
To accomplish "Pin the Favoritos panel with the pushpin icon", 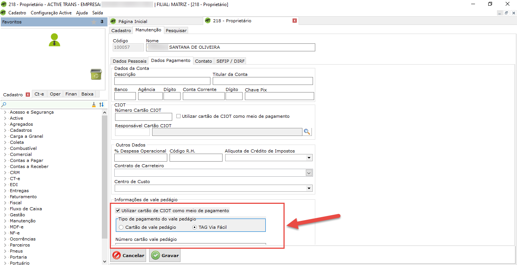I will pyautogui.click(x=102, y=22).
